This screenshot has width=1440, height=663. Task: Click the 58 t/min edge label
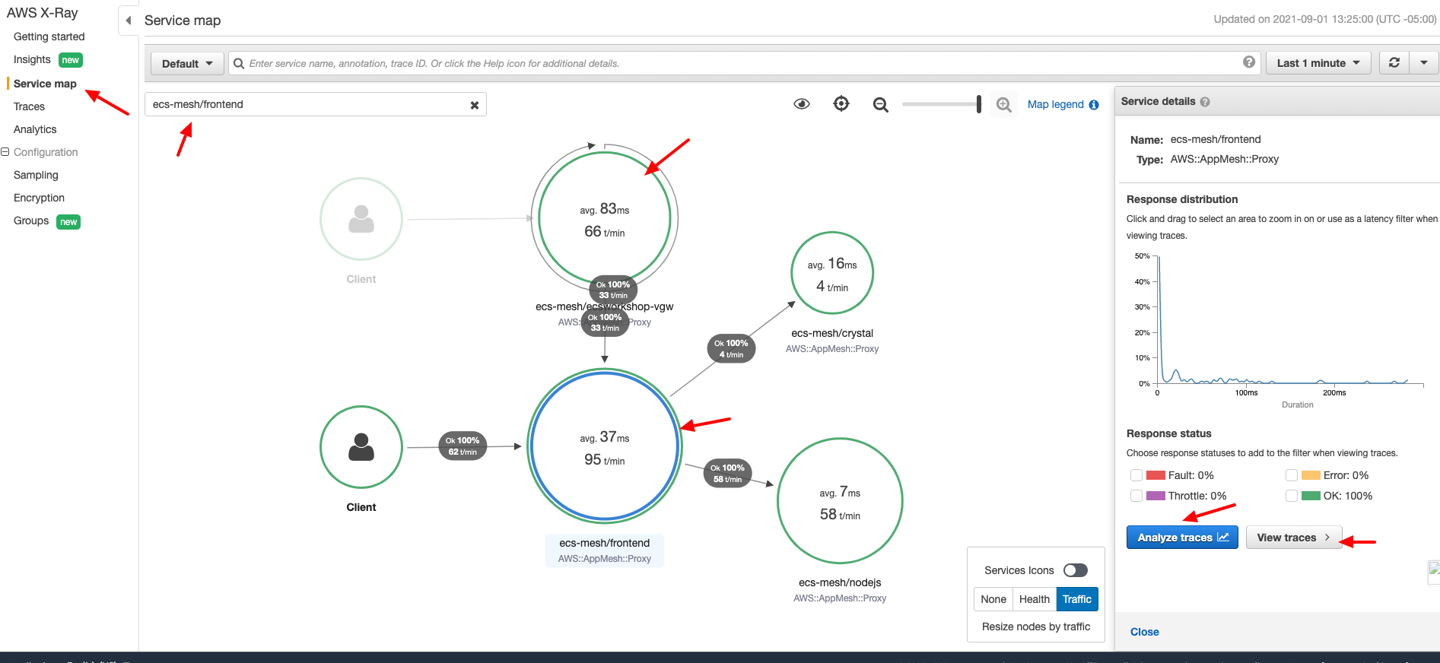[x=727, y=473]
